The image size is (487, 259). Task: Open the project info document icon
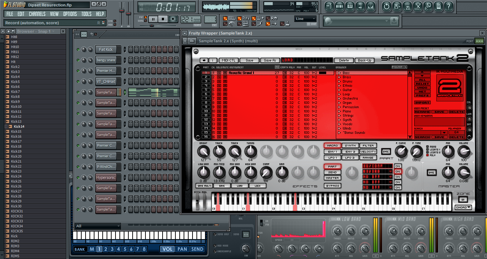click(438, 6)
